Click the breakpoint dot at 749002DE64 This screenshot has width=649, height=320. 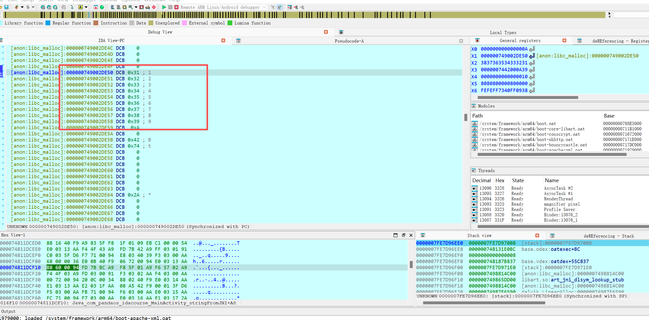(3, 194)
